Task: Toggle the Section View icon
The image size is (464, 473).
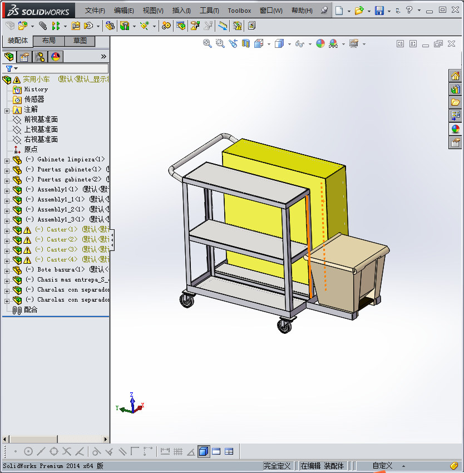Action: pyautogui.click(x=246, y=44)
